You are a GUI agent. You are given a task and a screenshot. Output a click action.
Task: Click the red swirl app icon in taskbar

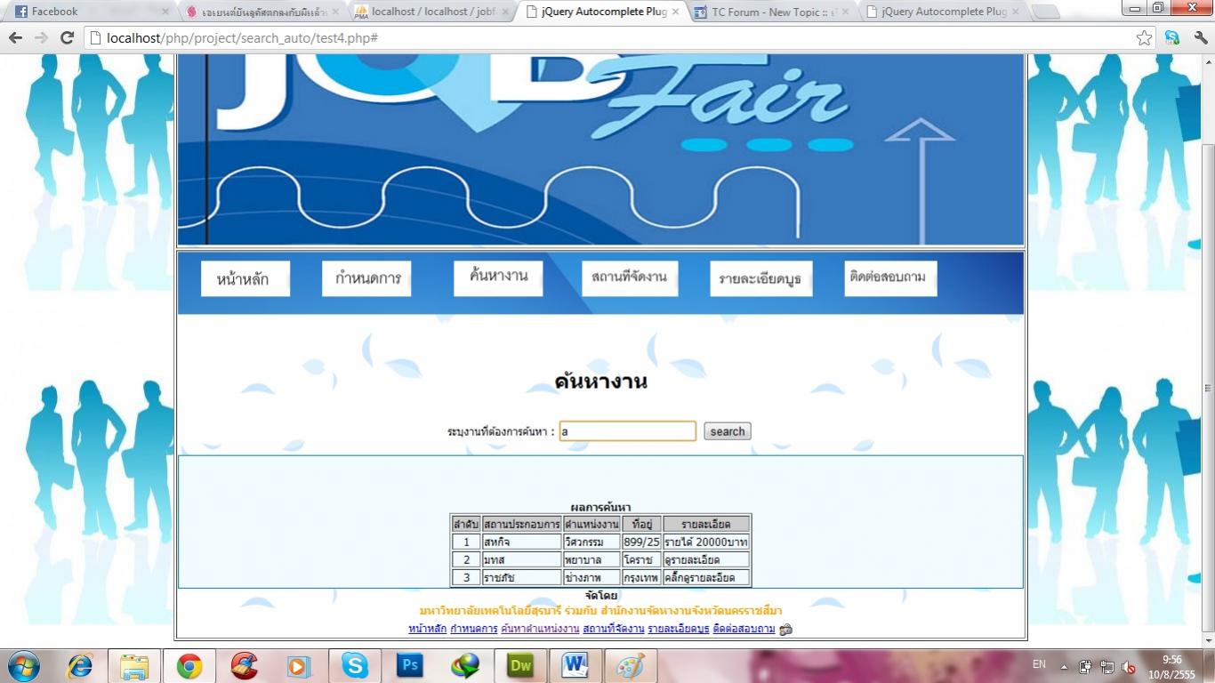(244, 666)
